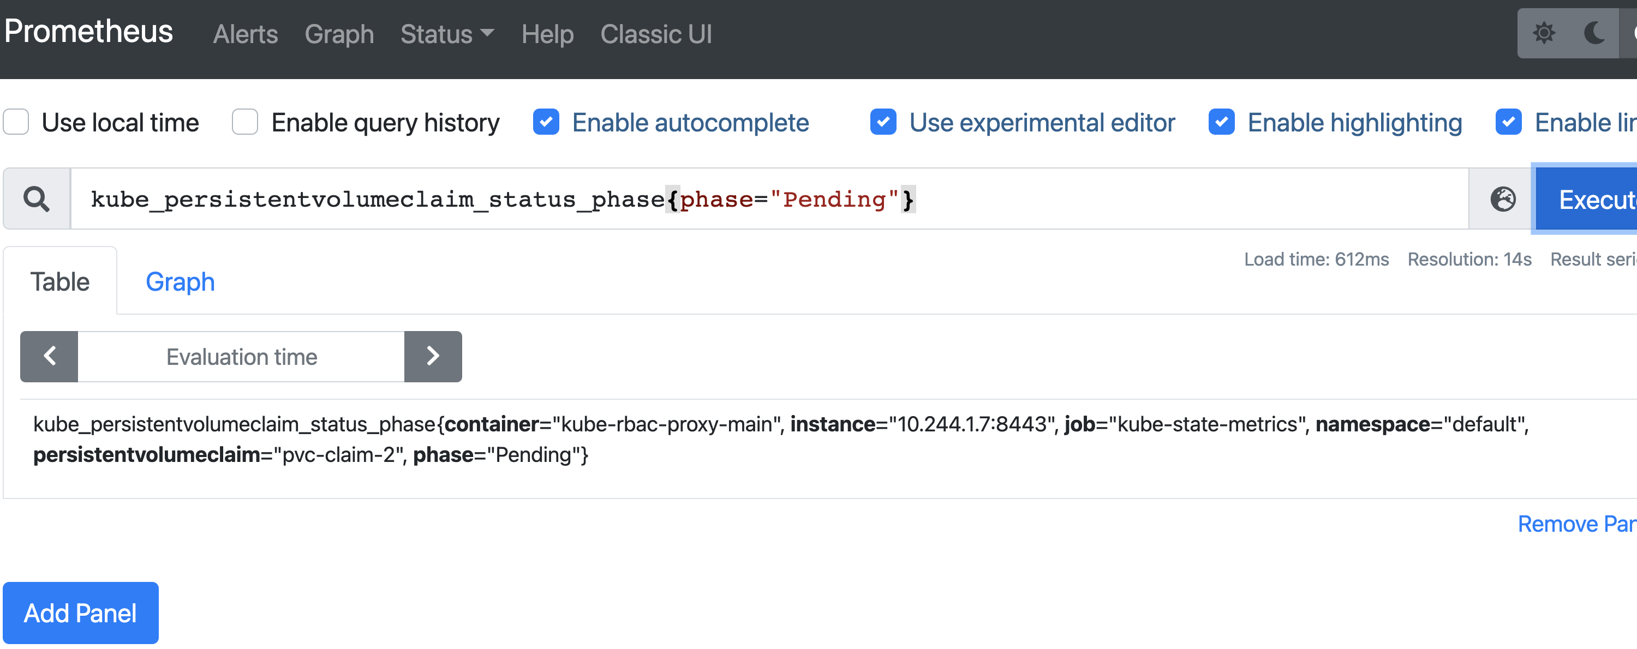Go to Graph in the navbar
Image resolution: width=1637 pixels, height=649 pixels.
click(339, 34)
